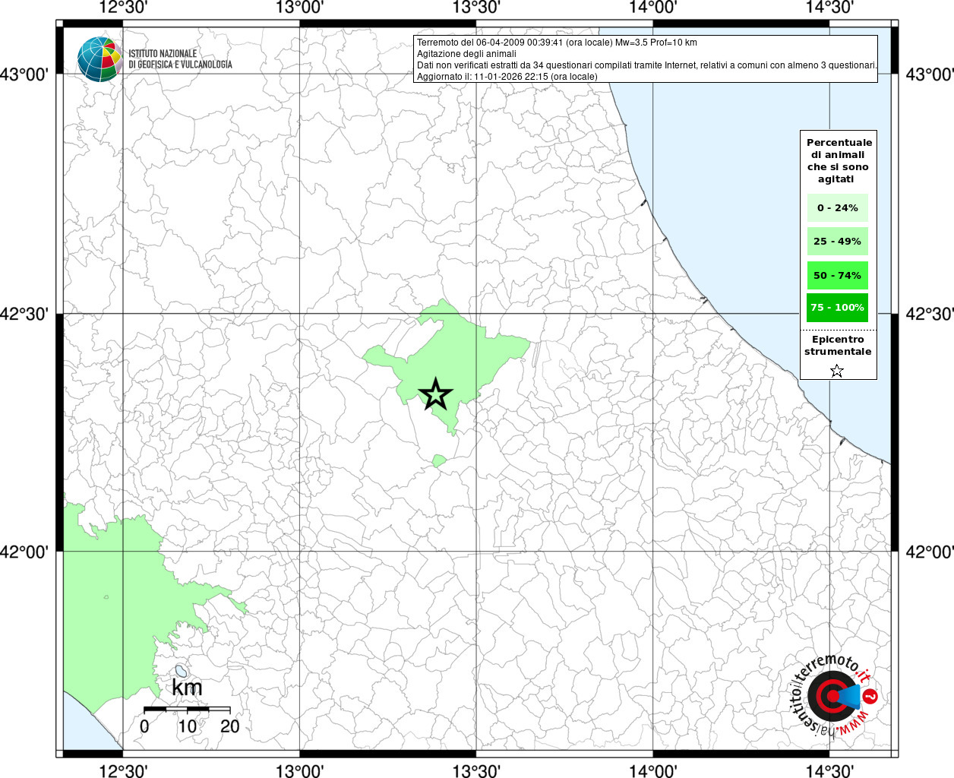The image size is (954, 778).
Task: Select the 75 - 100% legend swatch
Action: pos(837,308)
